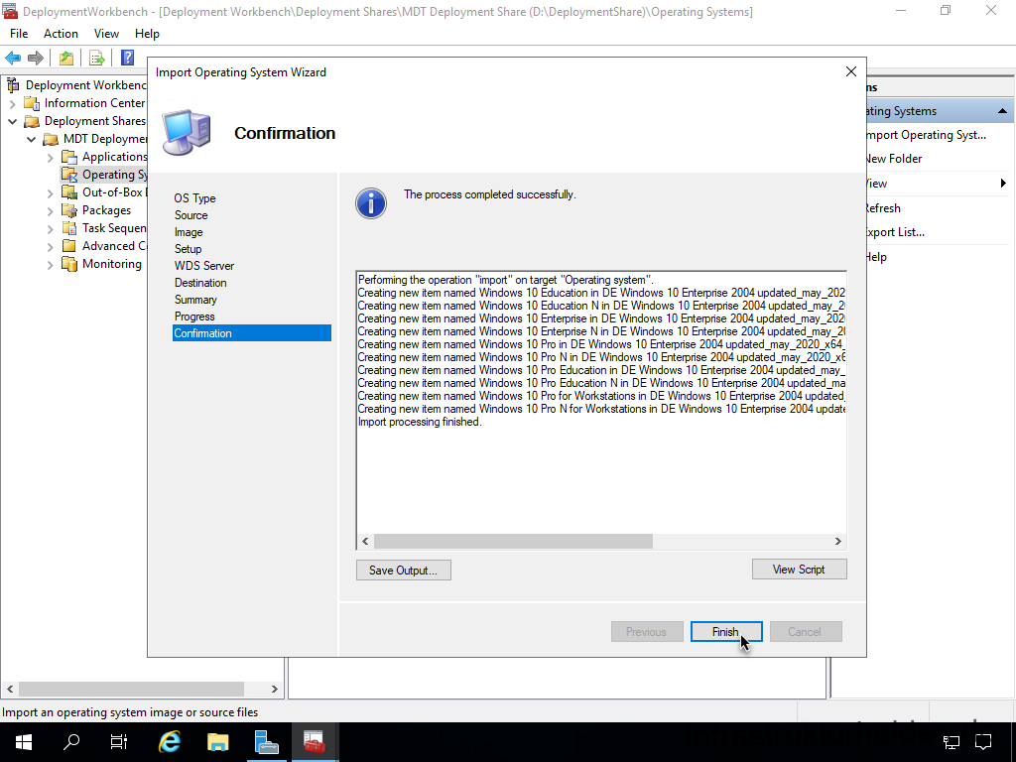Select the Deployment Workbench root node icon
The image size is (1016, 762).
pos(12,85)
